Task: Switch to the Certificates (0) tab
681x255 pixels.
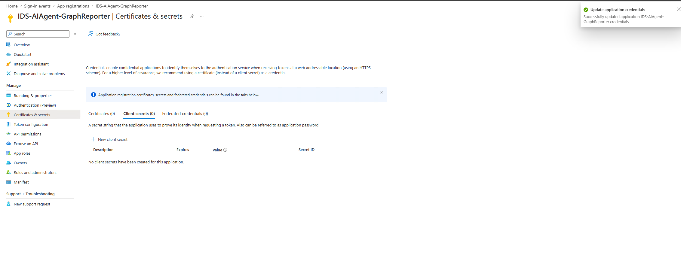Action: pos(102,114)
